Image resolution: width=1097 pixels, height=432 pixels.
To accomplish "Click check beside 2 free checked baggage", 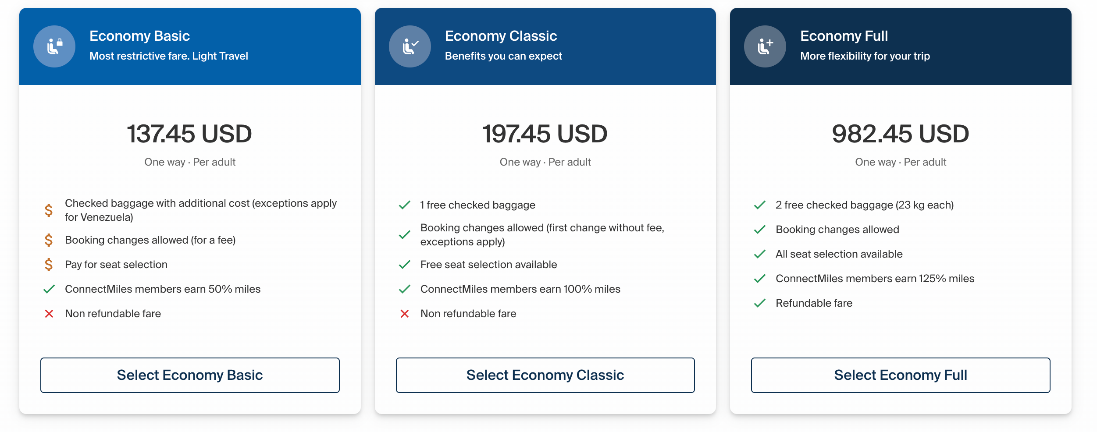I will tap(760, 205).
